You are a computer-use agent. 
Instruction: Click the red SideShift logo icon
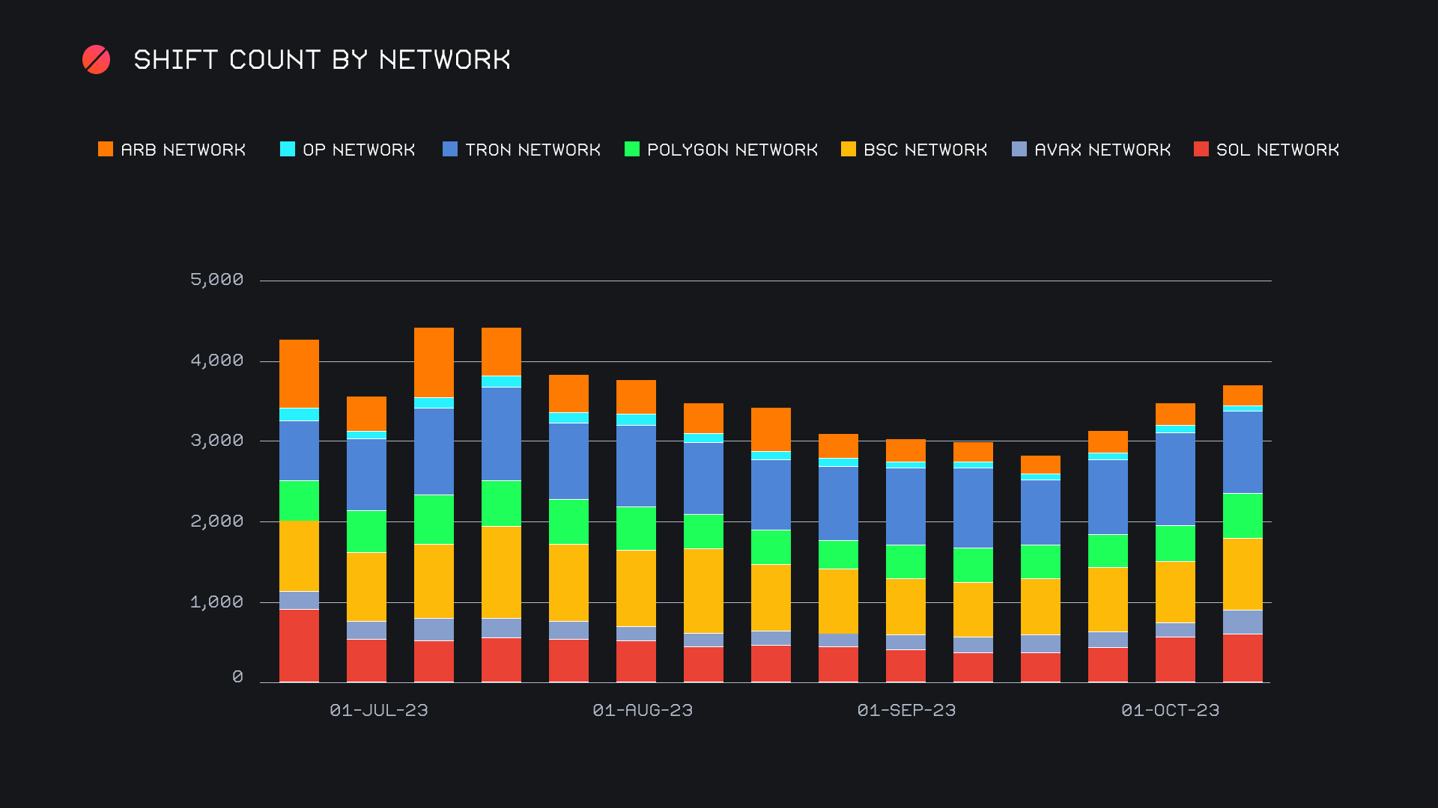[x=96, y=60]
